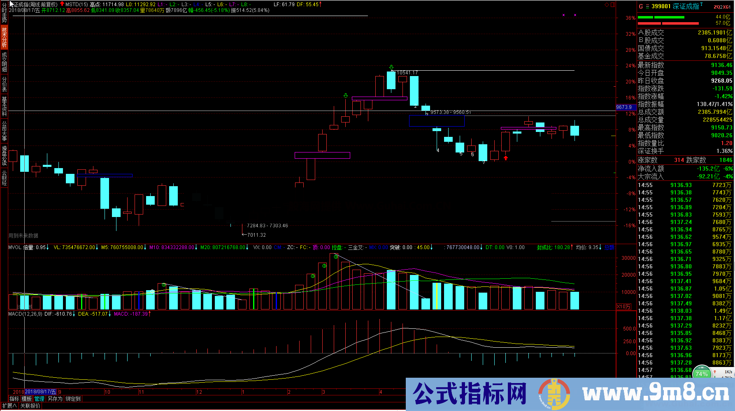Screen dimensions: 735x411
Task: Expand the 扩展 panel at bottom left
Action: pyautogui.click(x=9, y=406)
